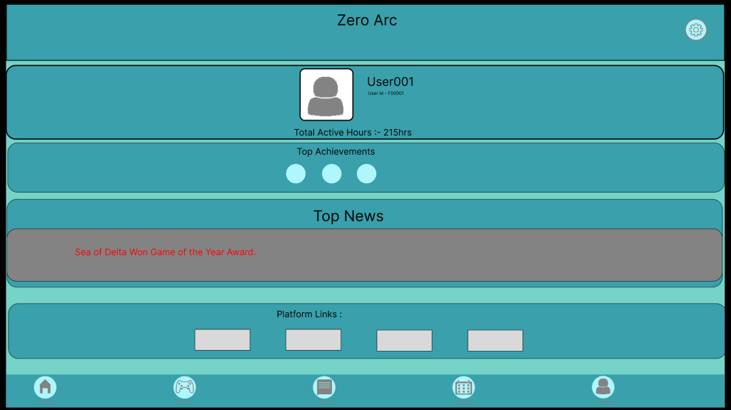Screen dimensions: 731x410
Task: Click the second Platform Links box
Action: tap(313, 340)
